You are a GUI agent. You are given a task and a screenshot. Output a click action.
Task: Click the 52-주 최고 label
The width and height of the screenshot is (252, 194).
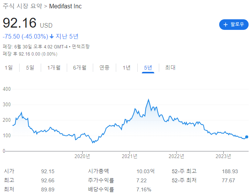tap(184, 171)
